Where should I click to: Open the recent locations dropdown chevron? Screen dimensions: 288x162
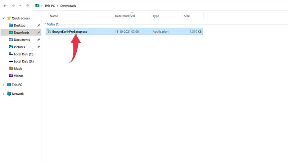pyautogui.click(x=19, y=6)
